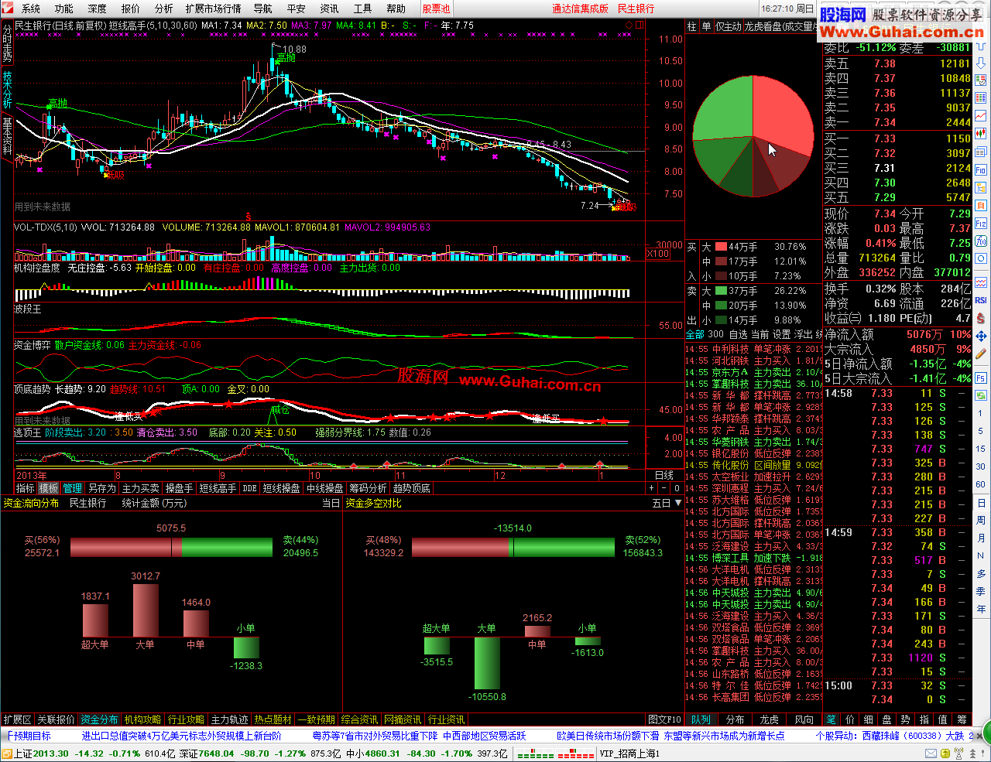
Task: Click the 上证 2013.30 status index
Action: [41, 753]
